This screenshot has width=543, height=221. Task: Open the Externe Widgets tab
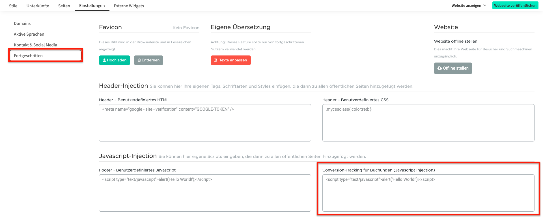pos(129,6)
